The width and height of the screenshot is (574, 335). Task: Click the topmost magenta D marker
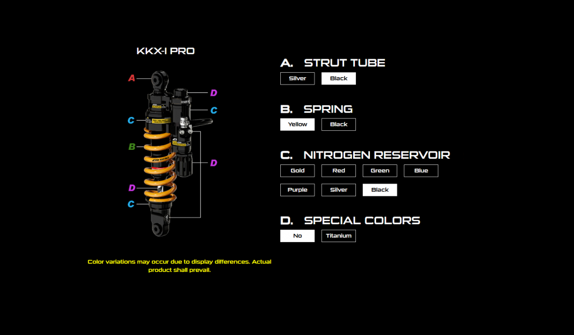pos(213,93)
